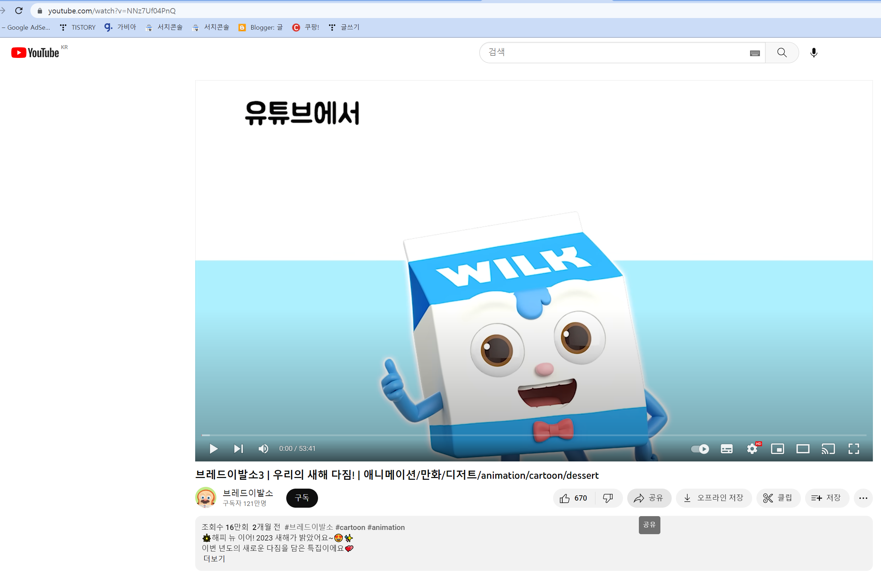Skip to the next video

pos(238,449)
